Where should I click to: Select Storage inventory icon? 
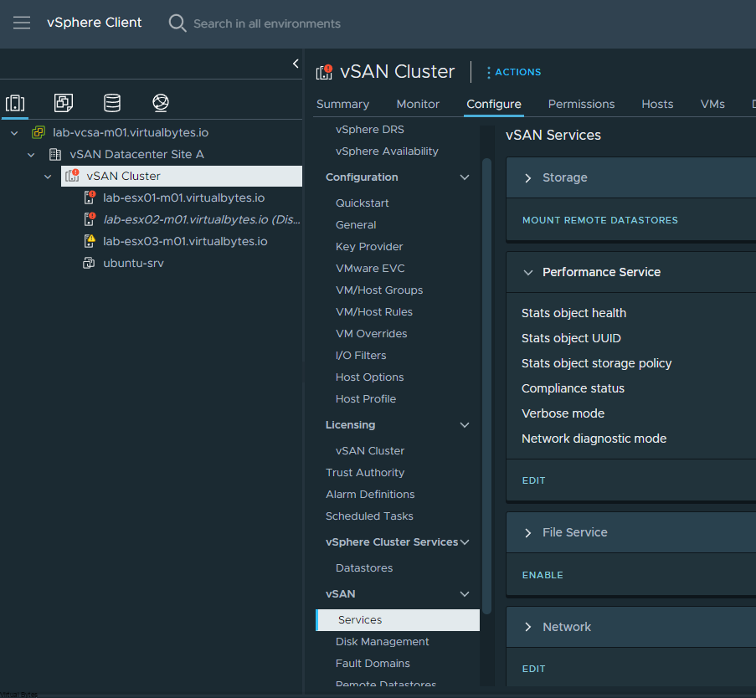[112, 103]
